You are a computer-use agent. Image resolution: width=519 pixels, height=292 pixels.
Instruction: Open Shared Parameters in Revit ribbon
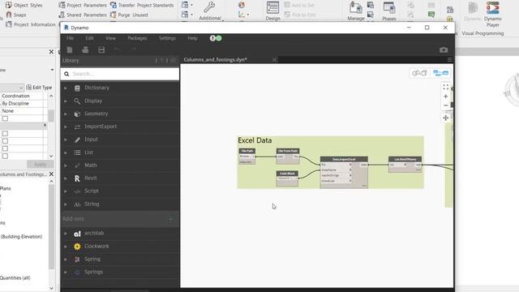[83, 15]
